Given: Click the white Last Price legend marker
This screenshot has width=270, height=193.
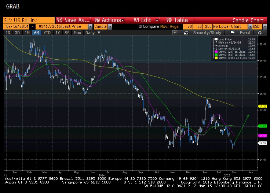Looking at the screenshot, I should (x=216, y=39).
